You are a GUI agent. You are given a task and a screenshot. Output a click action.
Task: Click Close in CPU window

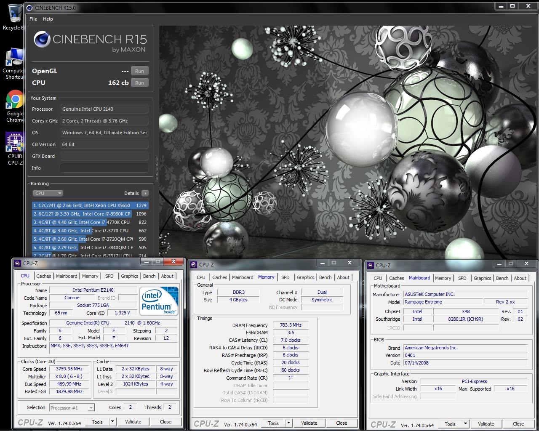tap(165, 422)
